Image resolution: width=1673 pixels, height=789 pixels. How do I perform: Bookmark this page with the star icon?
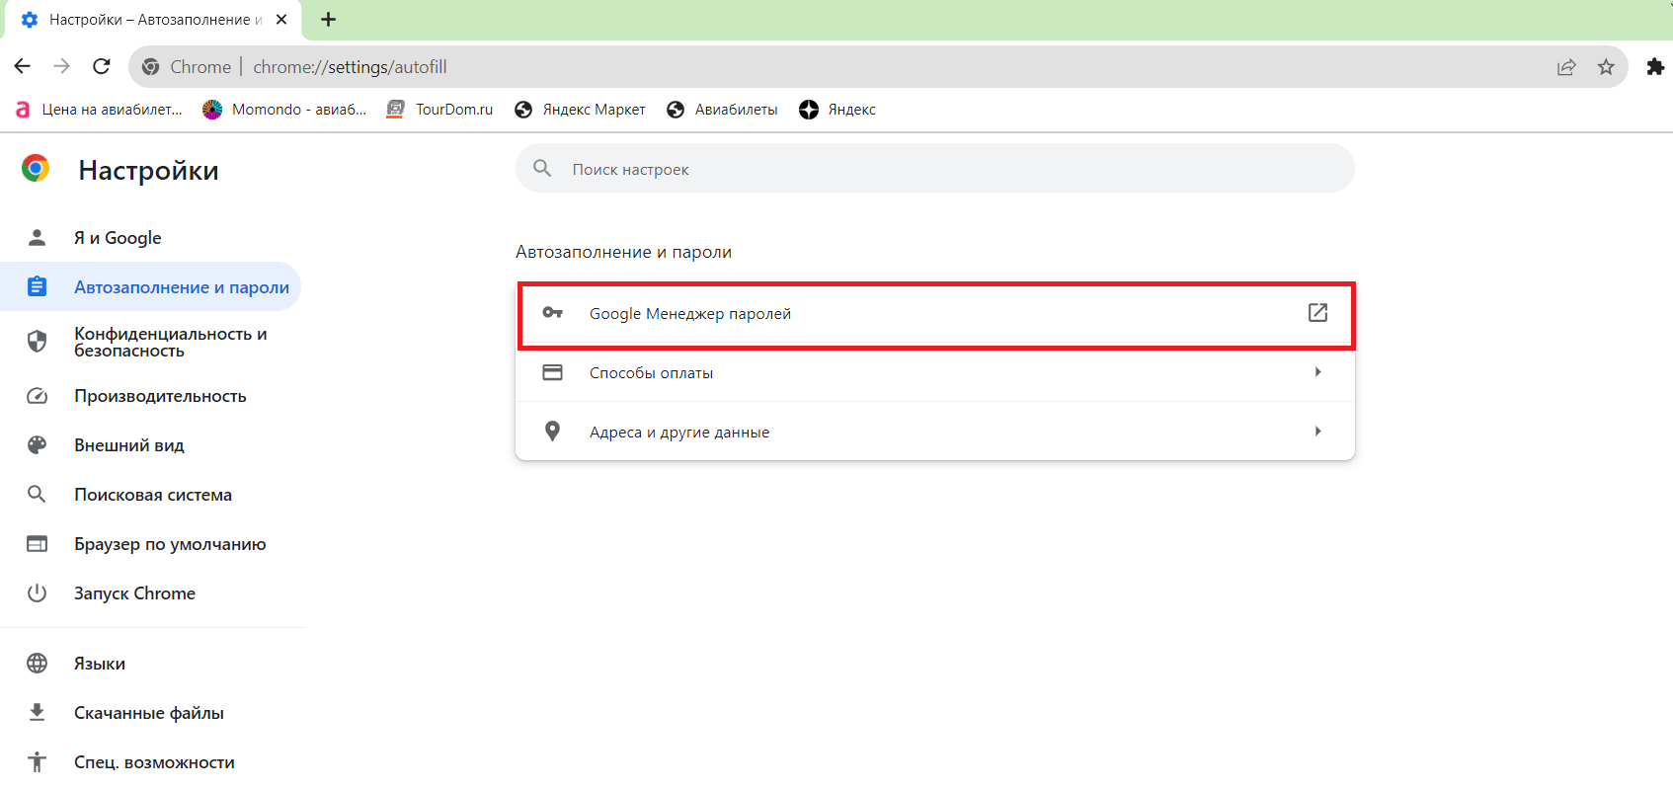click(x=1606, y=67)
